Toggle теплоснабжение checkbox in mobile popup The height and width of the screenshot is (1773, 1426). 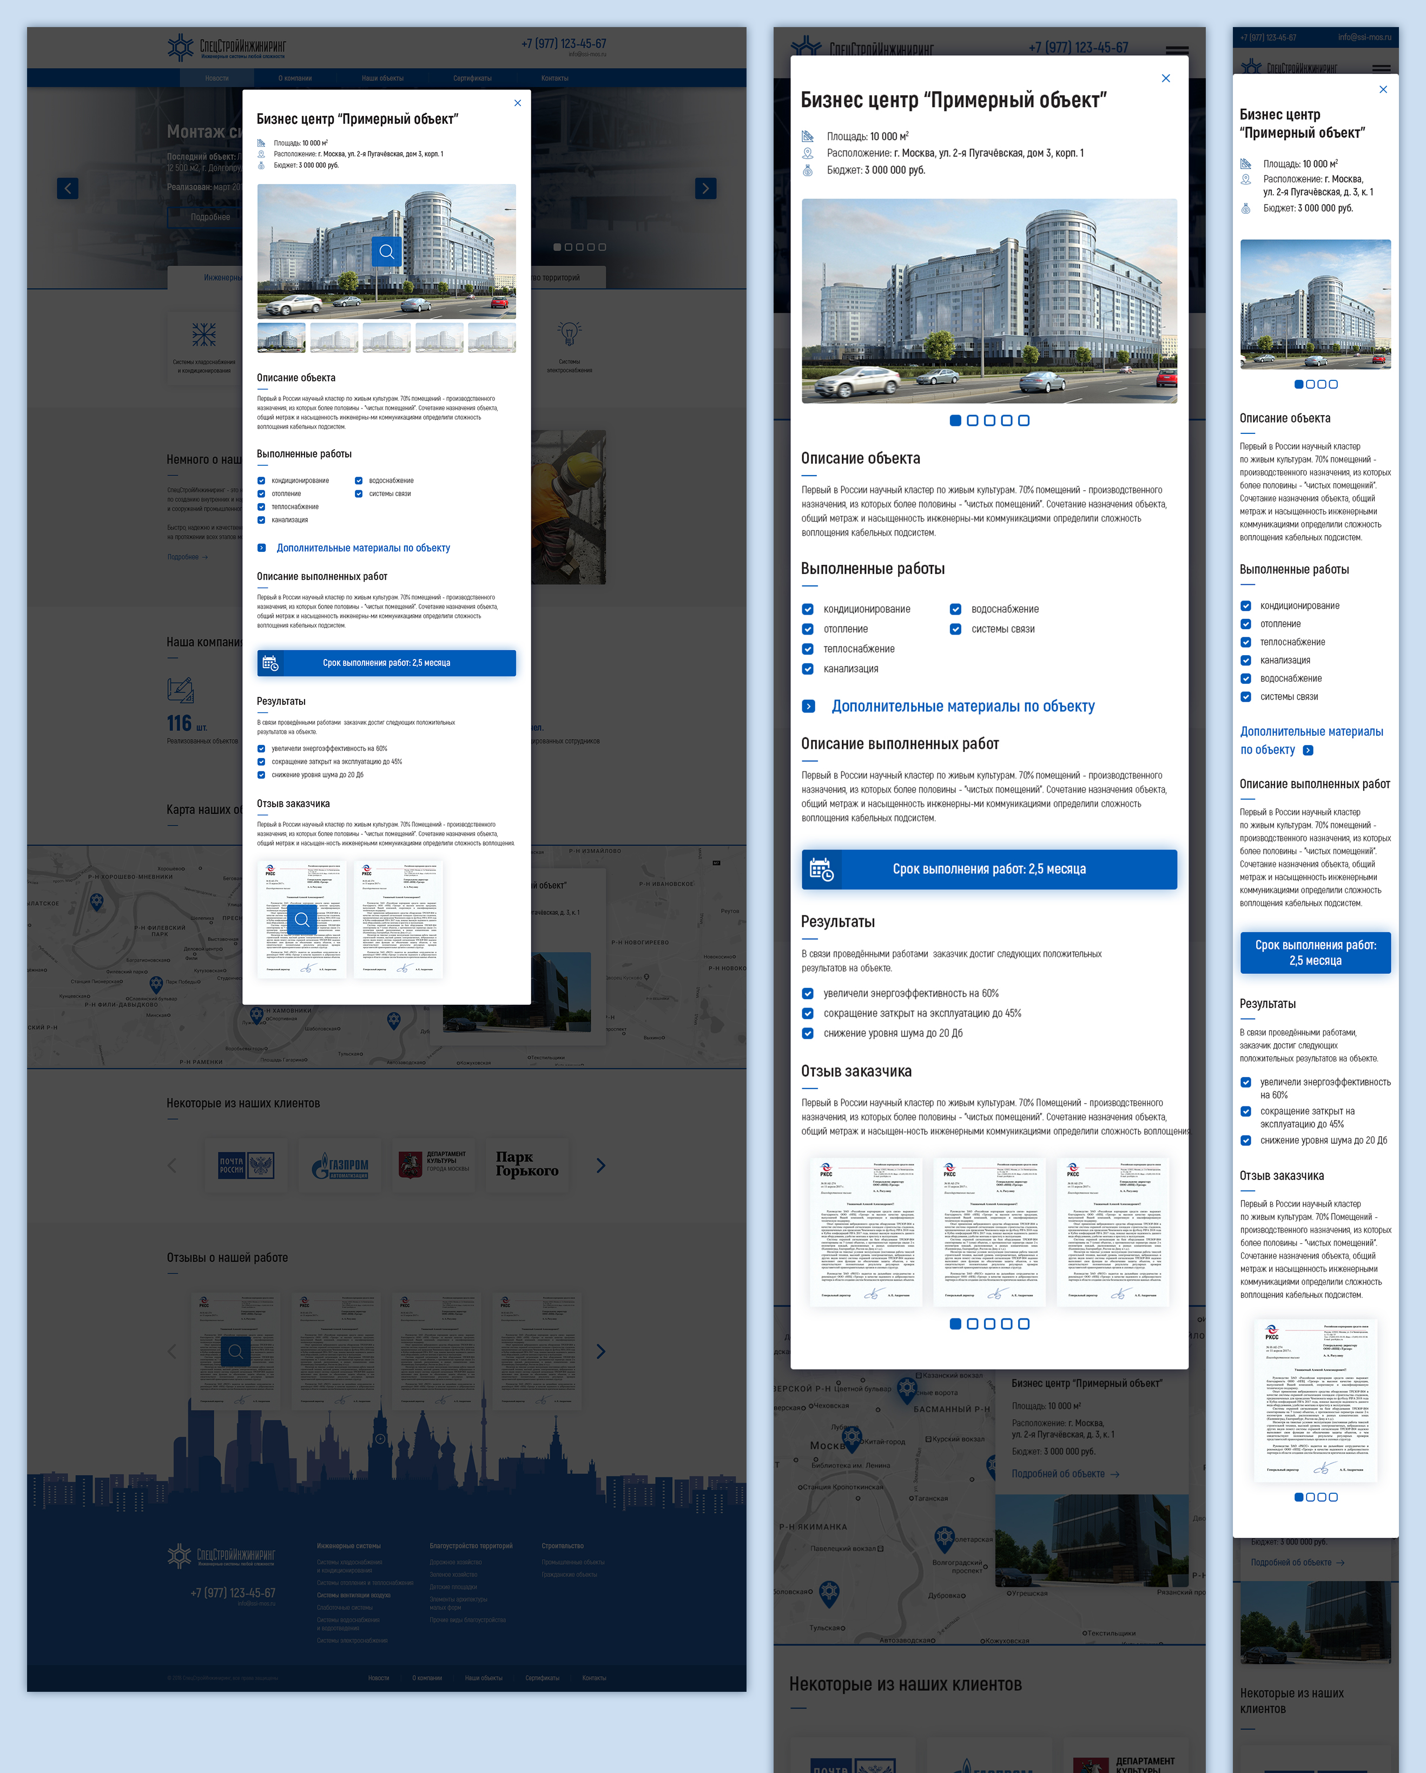pos(1246,642)
